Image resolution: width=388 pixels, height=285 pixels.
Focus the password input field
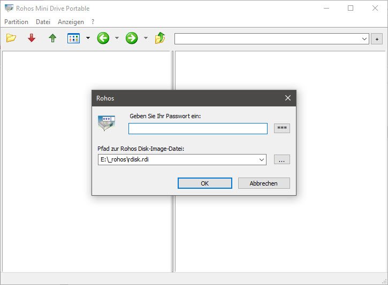[x=198, y=128]
